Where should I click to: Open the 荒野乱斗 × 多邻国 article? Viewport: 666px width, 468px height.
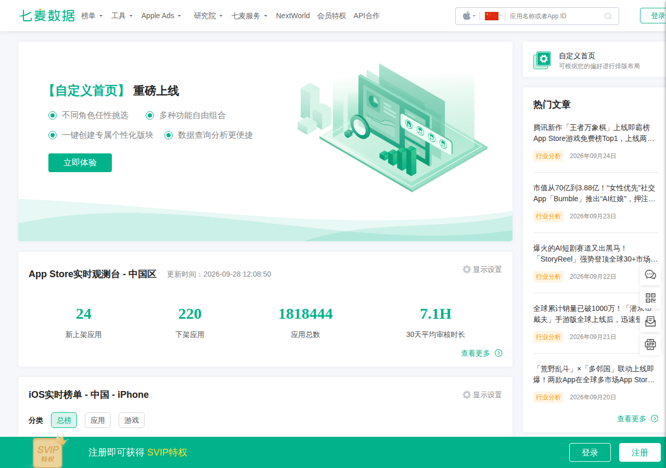point(595,374)
